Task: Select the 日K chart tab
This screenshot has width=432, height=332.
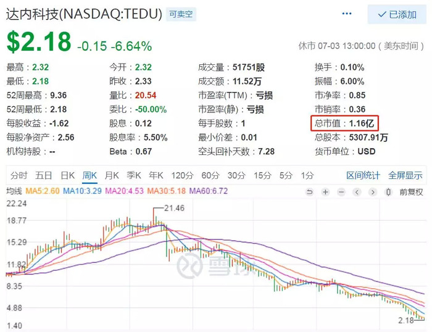Action: 67,175
